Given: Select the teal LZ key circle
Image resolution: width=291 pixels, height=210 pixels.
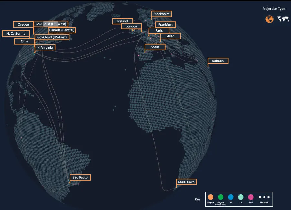Looking at the screenshot, I should 241,197.
